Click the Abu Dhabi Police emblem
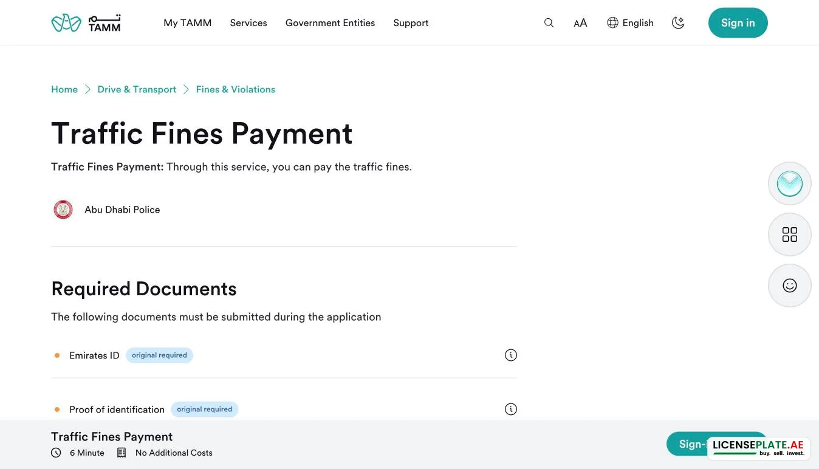819x469 pixels. coord(63,210)
